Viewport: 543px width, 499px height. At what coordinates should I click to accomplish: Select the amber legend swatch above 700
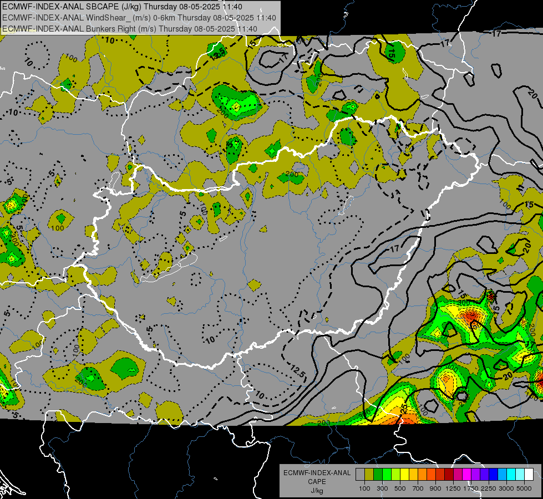point(413,475)
